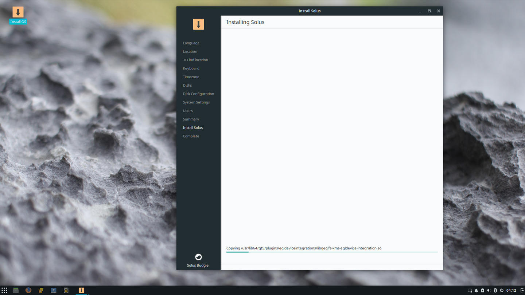Click the Bluetooth tray icon
The image size is (525, 295).
coord(495,290)
